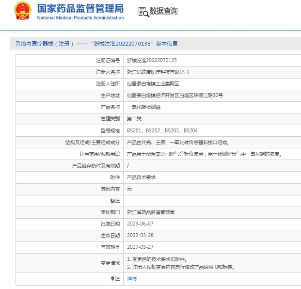This screenshot has width=301, height=289.
Task: Click the 结构及组成/主要组成成分 label
Action: tap(93, 142)
